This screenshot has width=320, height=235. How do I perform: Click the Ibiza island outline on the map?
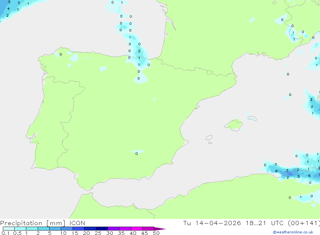click(209, 138)
